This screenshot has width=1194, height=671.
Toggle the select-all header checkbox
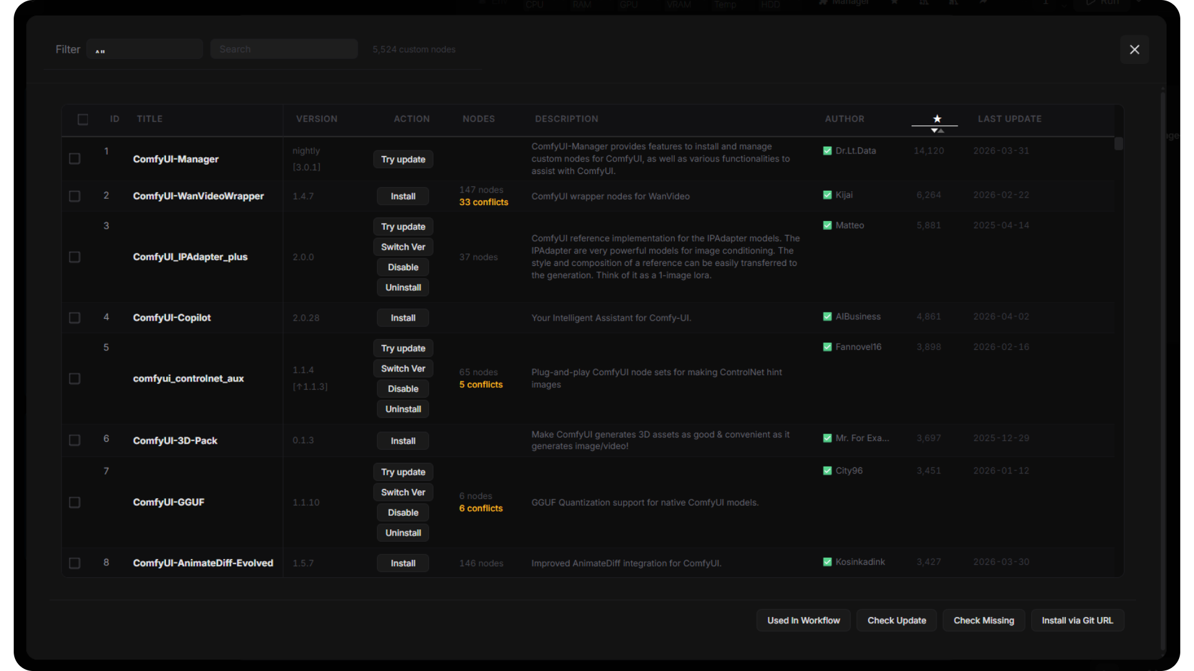point(83,119)
